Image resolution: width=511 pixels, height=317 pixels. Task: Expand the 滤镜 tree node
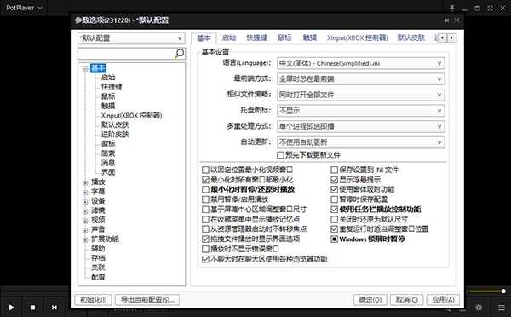[85, 211]
